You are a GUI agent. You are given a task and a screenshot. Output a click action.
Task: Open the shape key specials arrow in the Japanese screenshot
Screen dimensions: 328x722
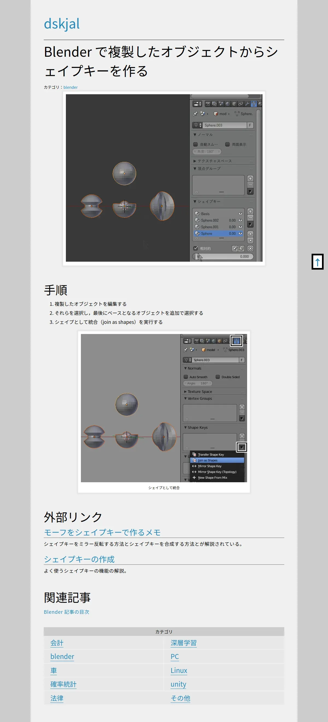point(250,224)
